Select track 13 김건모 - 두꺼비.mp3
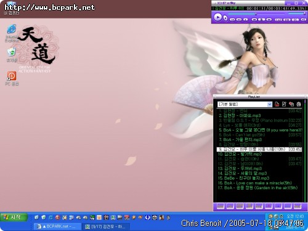Viewport: 308px width, 231px height. 259,168
